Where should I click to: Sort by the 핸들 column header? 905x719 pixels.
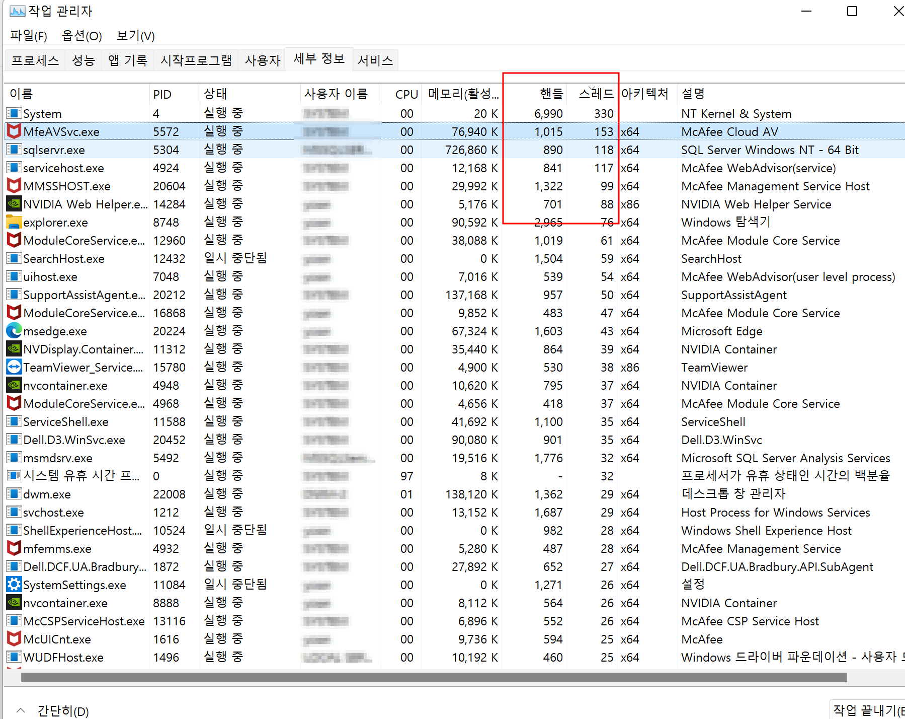click(535, 94)
